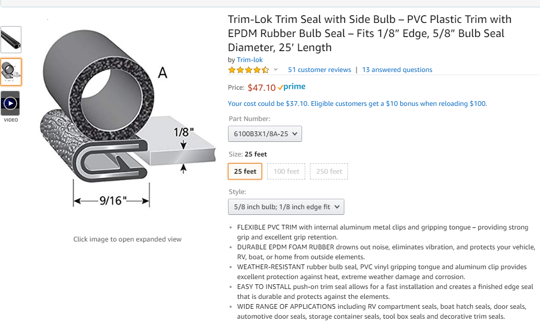The image size is (540, 326).
Task: Select the 100 feet size option
Action: [x=286, y=172]
